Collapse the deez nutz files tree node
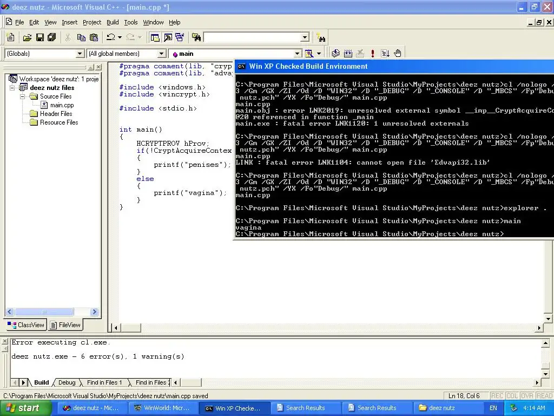The width and height of the screenshot is (554, 416). pos(12,87)
